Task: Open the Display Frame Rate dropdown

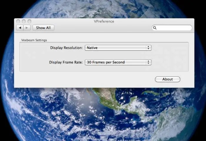Action: (x=118, y=62)
